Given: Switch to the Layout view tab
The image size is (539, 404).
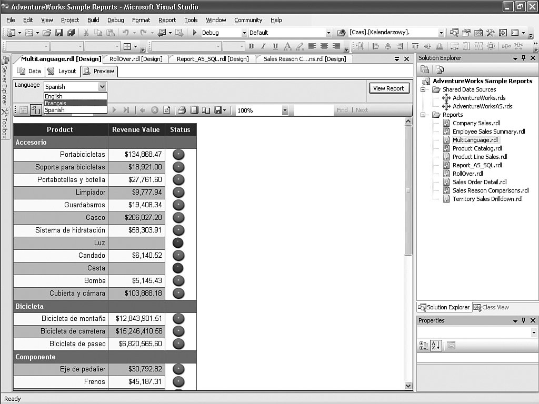Looking at the screenshot, I should pos(62,71).
